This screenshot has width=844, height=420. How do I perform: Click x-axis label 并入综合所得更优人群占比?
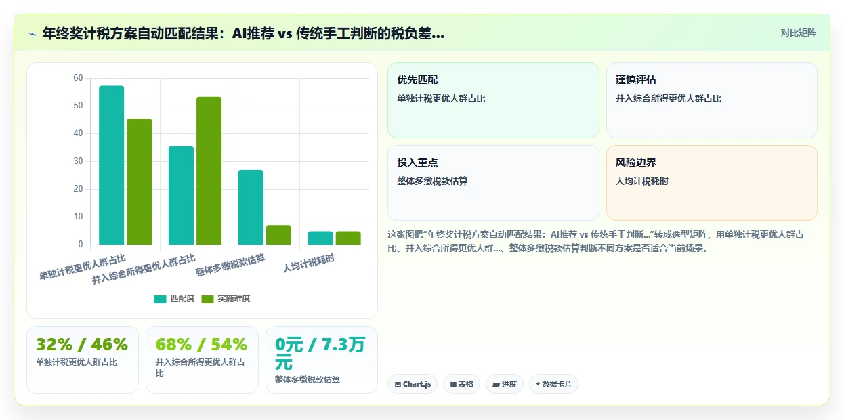(x=144, y=268)
